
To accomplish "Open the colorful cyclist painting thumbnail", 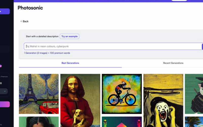I will tap(122, 94).
